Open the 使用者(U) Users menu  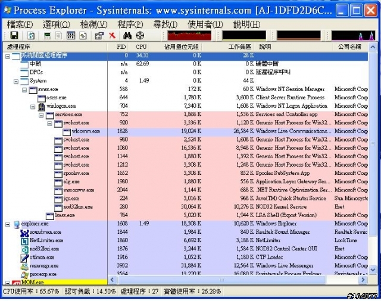pos(205,24)
